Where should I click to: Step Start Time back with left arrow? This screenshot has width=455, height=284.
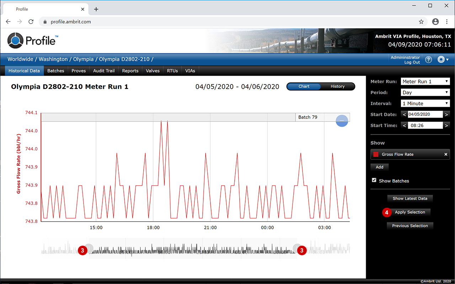(404, 125)
